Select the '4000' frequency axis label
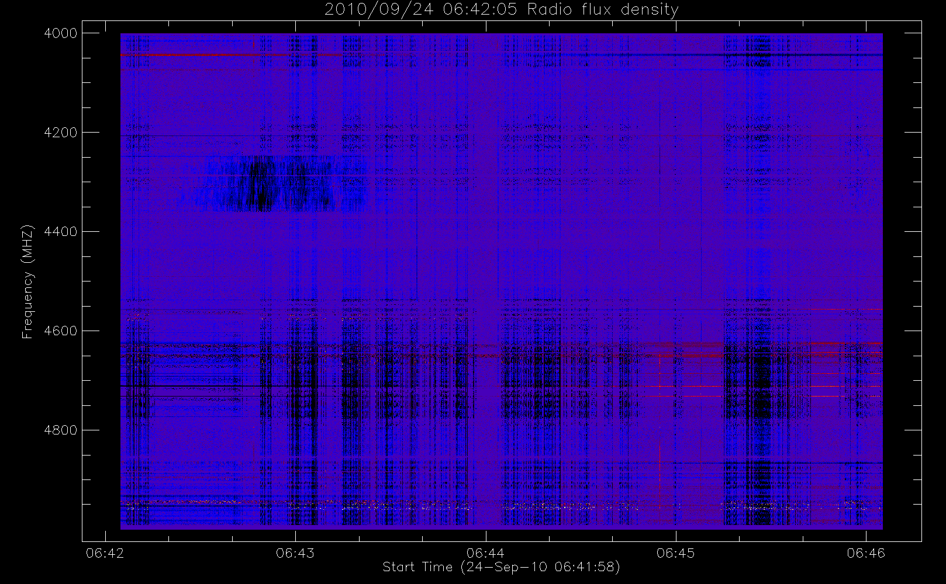 pyautogui.click(x=61, y=33)
